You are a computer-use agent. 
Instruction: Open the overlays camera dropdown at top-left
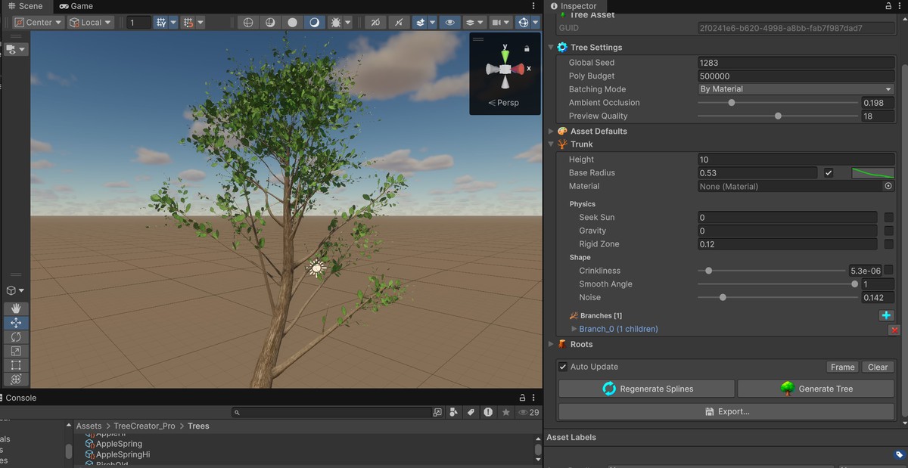[15, 49]
